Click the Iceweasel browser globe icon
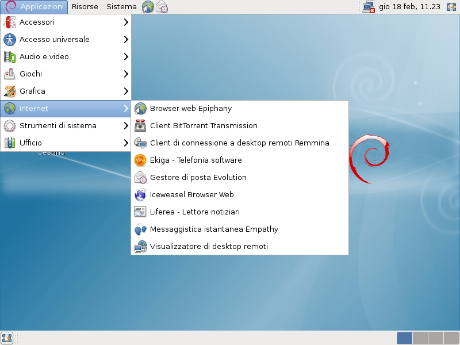 coord(140,194)
